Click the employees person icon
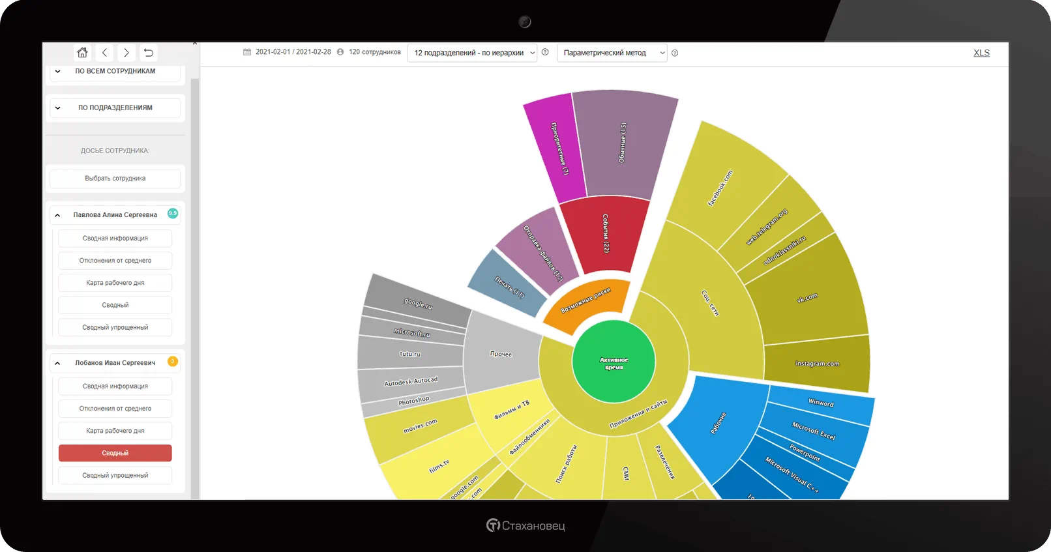This screenshot has width=1051, height=552. (x=340, y=52)
